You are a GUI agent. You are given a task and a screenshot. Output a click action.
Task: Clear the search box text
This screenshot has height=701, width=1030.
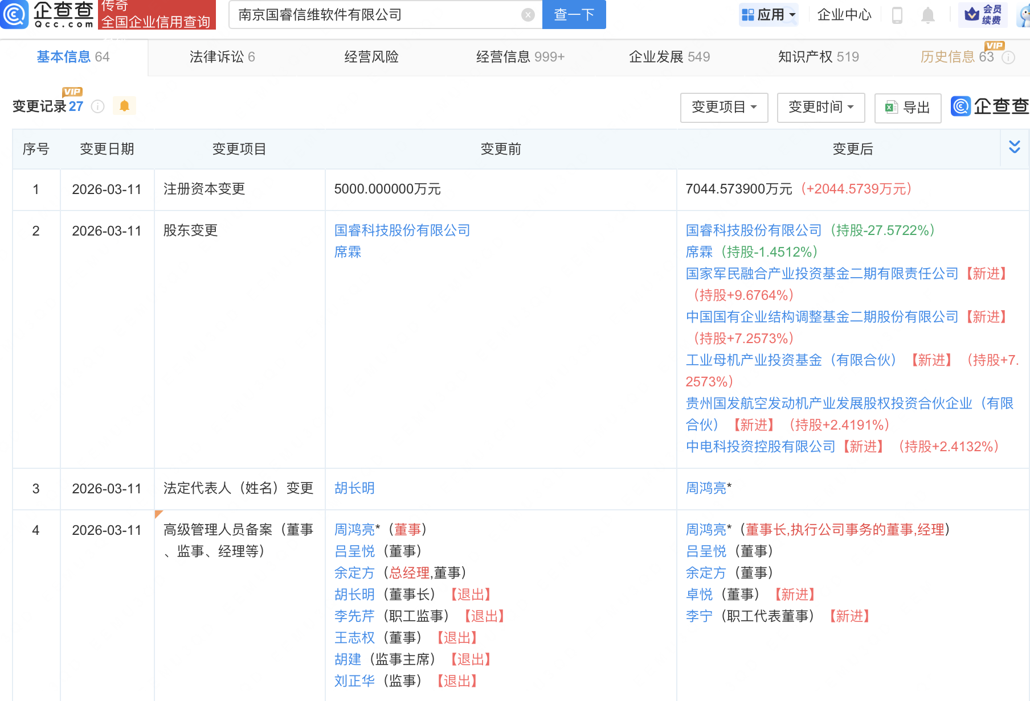(528, 15)
